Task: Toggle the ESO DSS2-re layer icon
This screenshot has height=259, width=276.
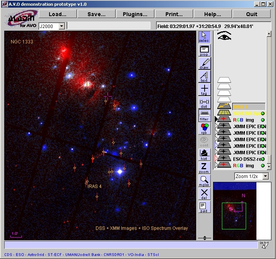Action: (224, 159)
